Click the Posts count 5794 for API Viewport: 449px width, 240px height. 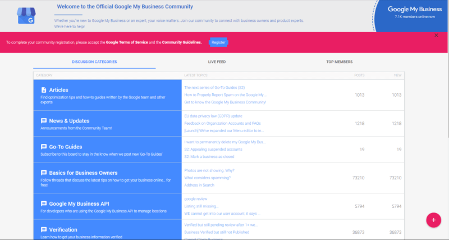click(x=360, y=206)
